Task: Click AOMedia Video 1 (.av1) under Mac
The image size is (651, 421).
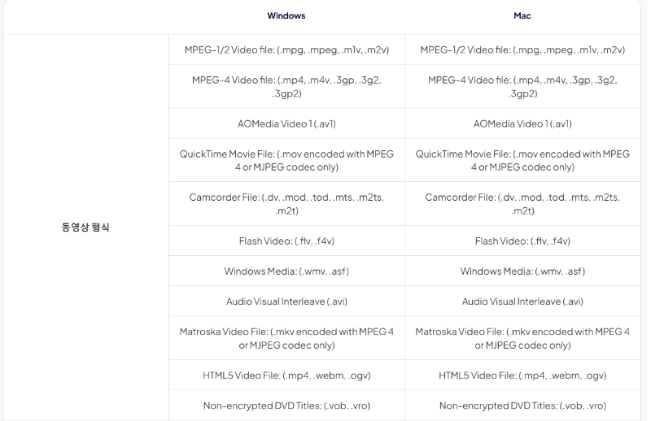Action: 522,124
